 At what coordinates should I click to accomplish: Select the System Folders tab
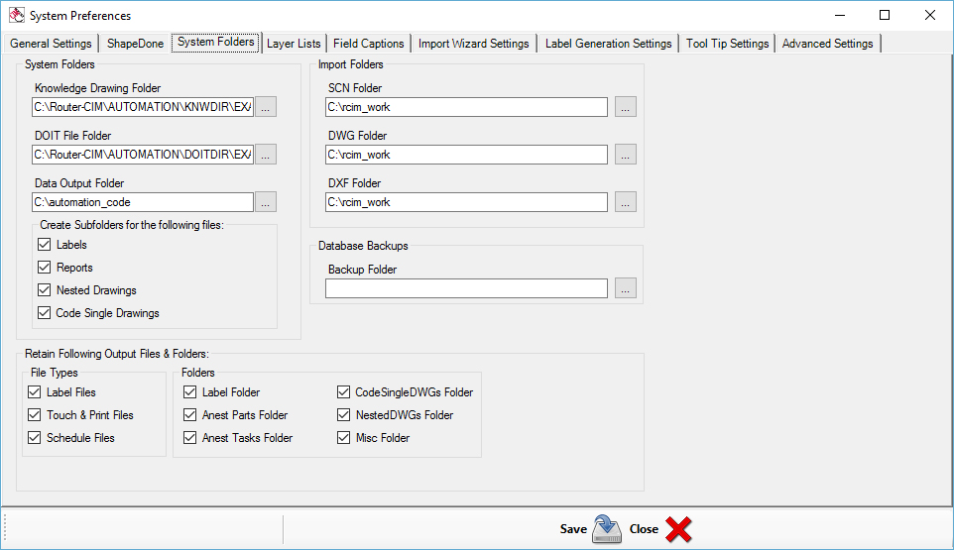216,42
